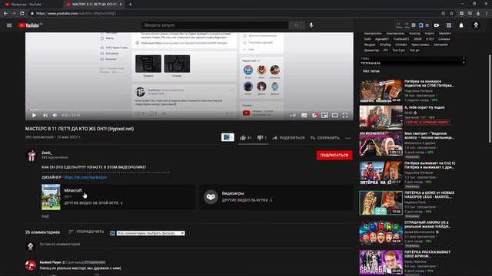492x276 pixels.
Task: Expand the ТЕМЫ dropdown above channel tags
Action: point(412,58)
